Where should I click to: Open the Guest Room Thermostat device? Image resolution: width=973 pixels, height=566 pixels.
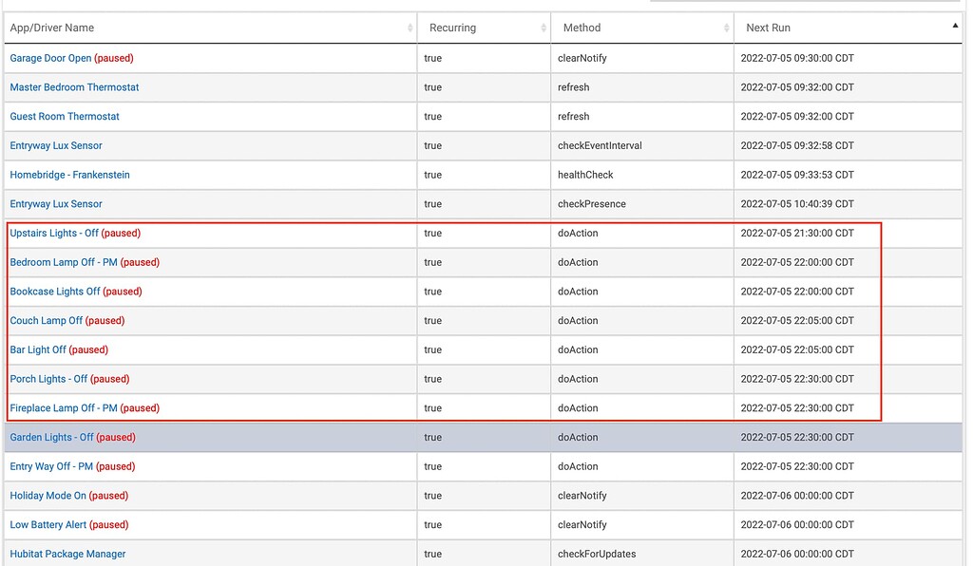pyautogui.click(x=65, y=116)
